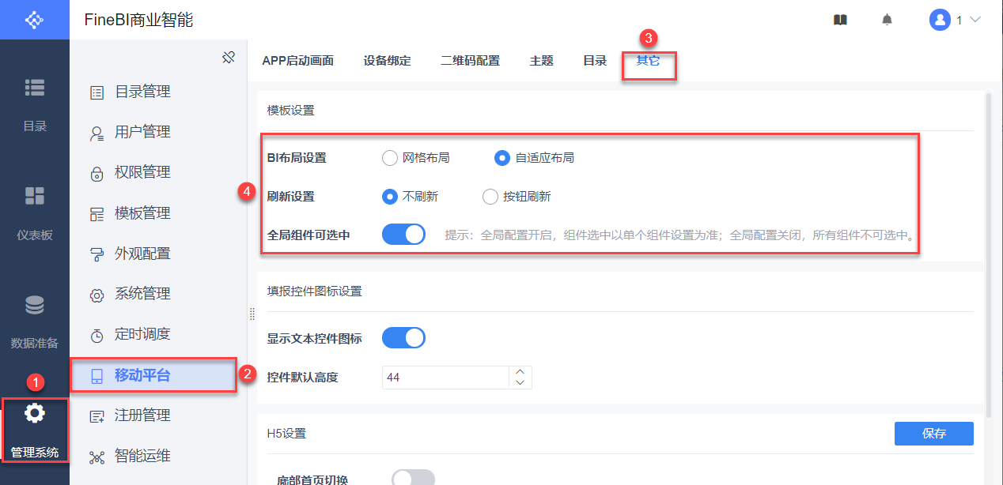The image size is (1003, 485).
Task: Click the FineBI logo icon
Action: pyautogui.click(x=34, y=20)
